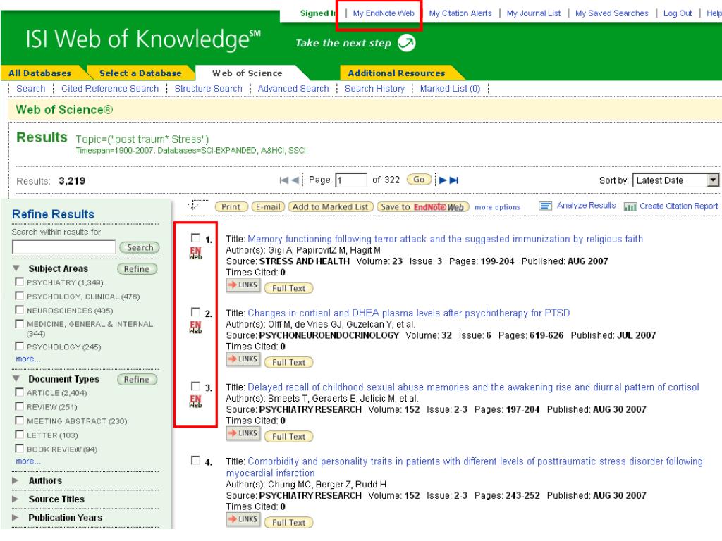Click the Create Citation Report chart icon
Screen dimensions: 722x541
tap(630, 206)
